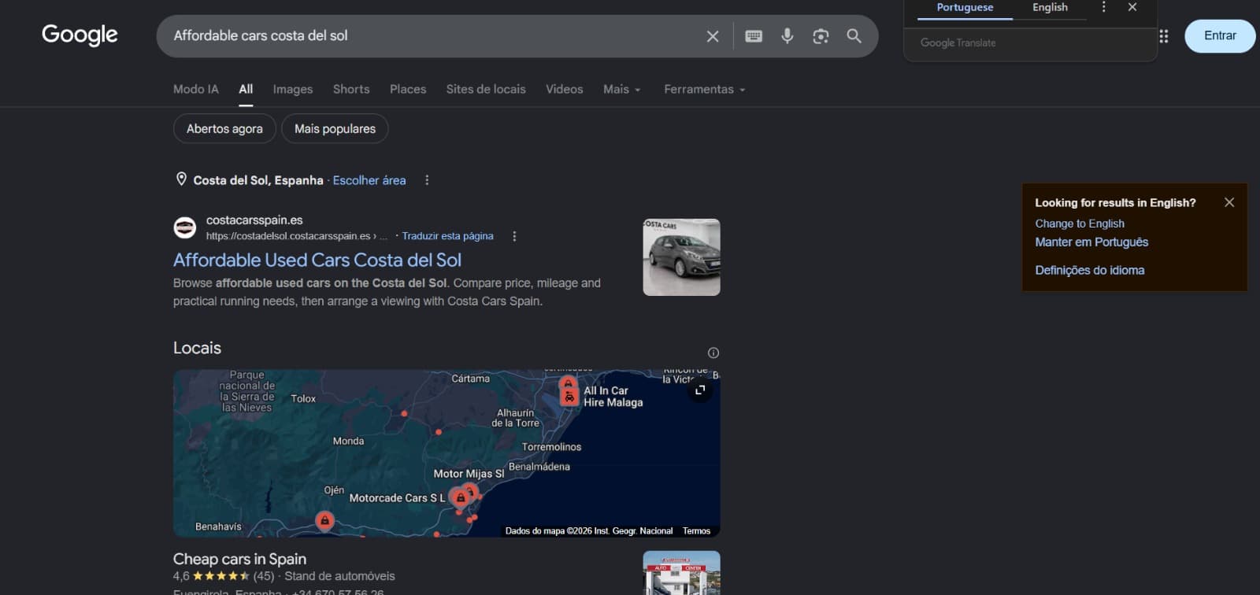The width and height of the screenshot is (1260, 595).
Task: Open Google Translate options three-dot menu
Action: pyautogui.click(x=1103, y=7)
